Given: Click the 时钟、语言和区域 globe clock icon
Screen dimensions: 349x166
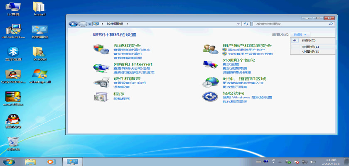Looking at the screenshot, I should click(x=210, y=82).
